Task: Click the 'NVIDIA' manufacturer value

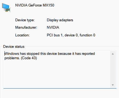Action: (x=53, y=27)
